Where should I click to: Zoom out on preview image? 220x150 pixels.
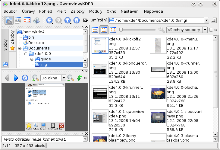[x=71, y=78]
